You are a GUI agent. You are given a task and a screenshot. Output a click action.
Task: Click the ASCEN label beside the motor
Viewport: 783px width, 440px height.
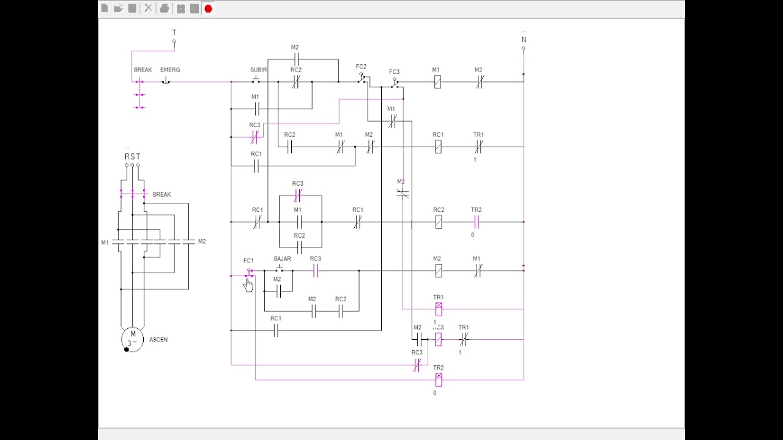point(158,340)
